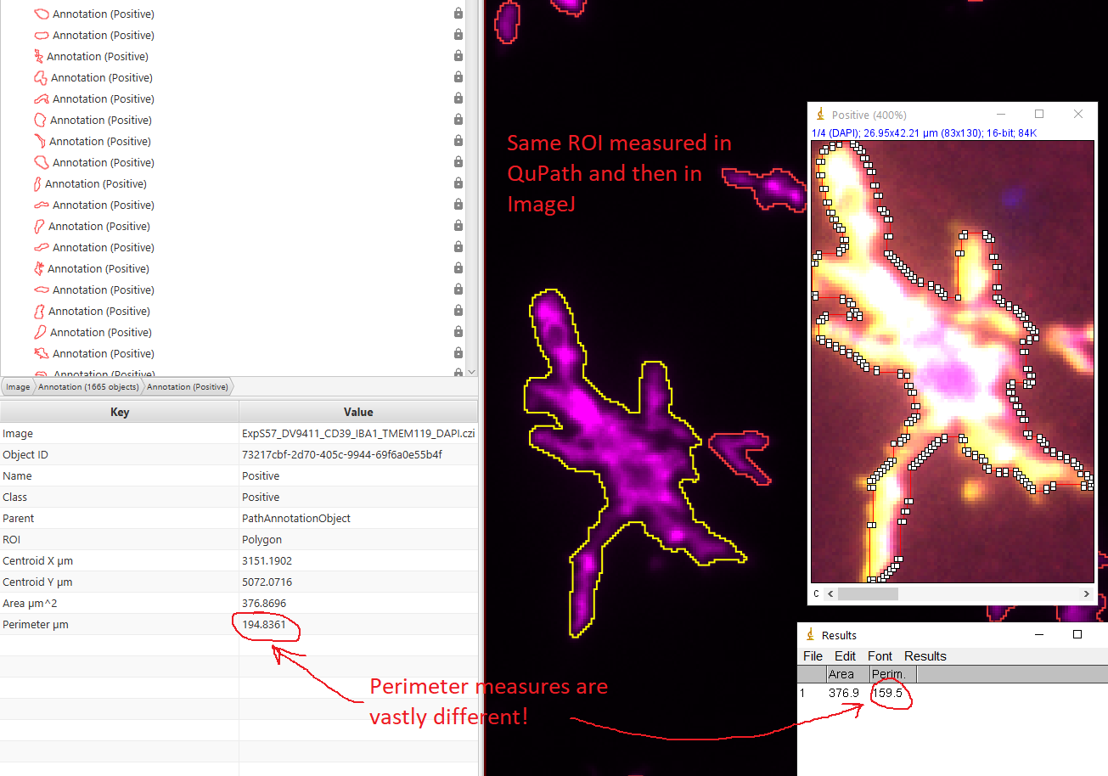Open the Edit menu in the Results window

[845, 655]
